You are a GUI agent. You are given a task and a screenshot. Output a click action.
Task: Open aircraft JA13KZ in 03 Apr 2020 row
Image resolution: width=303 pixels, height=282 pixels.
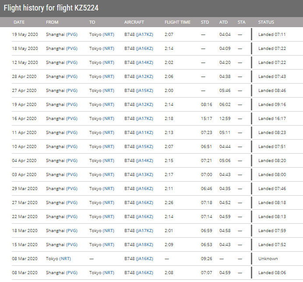[x=144, y=175]
